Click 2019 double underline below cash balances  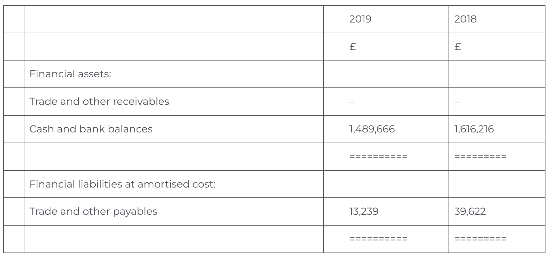pos(378,157)
